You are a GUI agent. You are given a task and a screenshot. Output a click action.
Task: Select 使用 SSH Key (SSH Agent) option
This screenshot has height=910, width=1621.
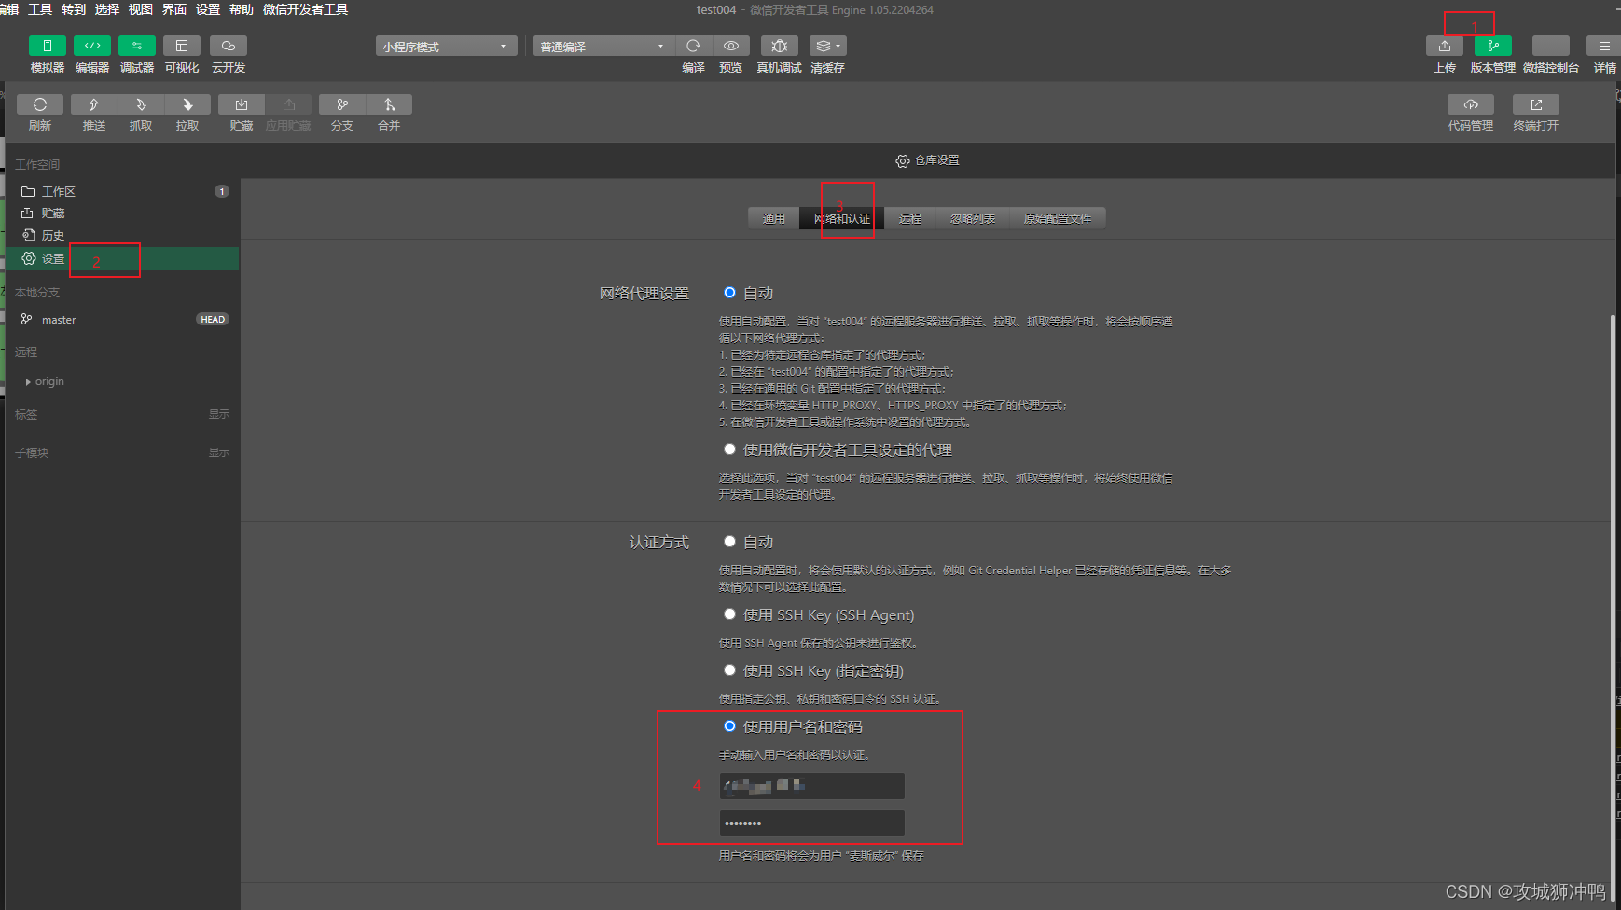pos(729,614)
